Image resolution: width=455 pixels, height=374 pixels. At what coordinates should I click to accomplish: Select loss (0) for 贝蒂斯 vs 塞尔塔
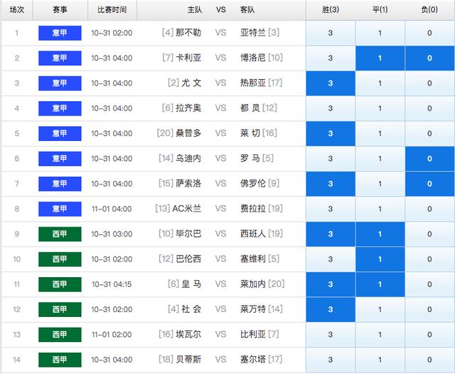[x=429, y=360]
